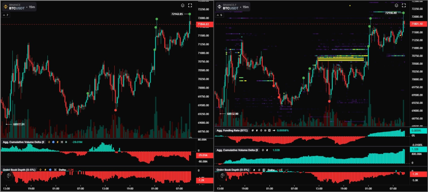Expand the right chart to fullscreen
Viewport: 428px width, 192px height.
[x=404, y=5]
